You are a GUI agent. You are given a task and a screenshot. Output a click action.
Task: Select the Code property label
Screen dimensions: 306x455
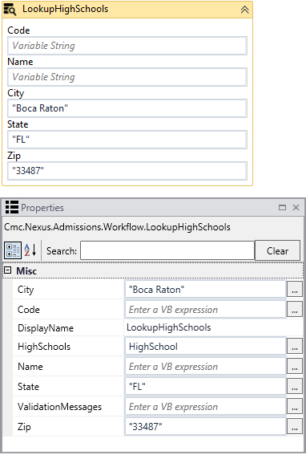point(28,309)
